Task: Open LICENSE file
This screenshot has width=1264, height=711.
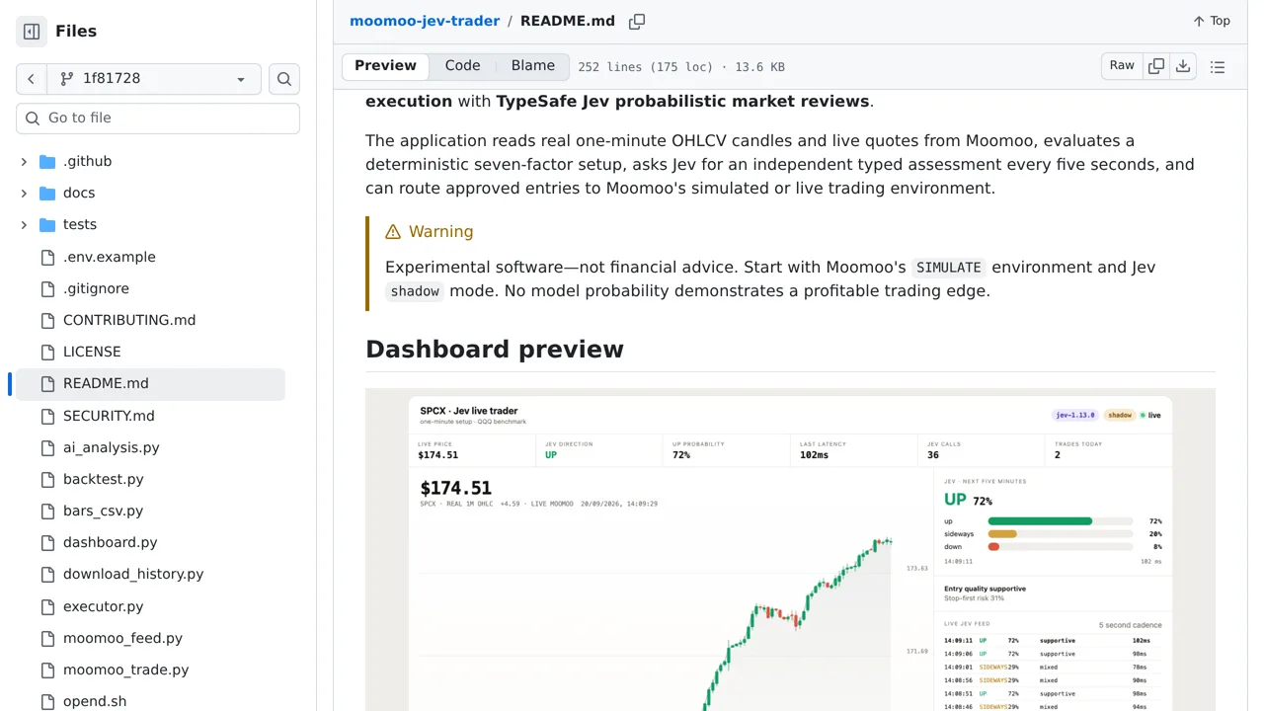Action: pyautogui.click(x=92, y=352)
